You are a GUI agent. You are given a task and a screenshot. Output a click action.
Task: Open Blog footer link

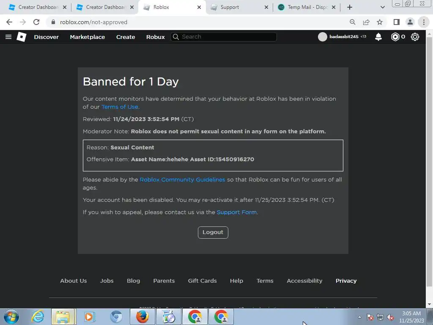click(133, 281)
